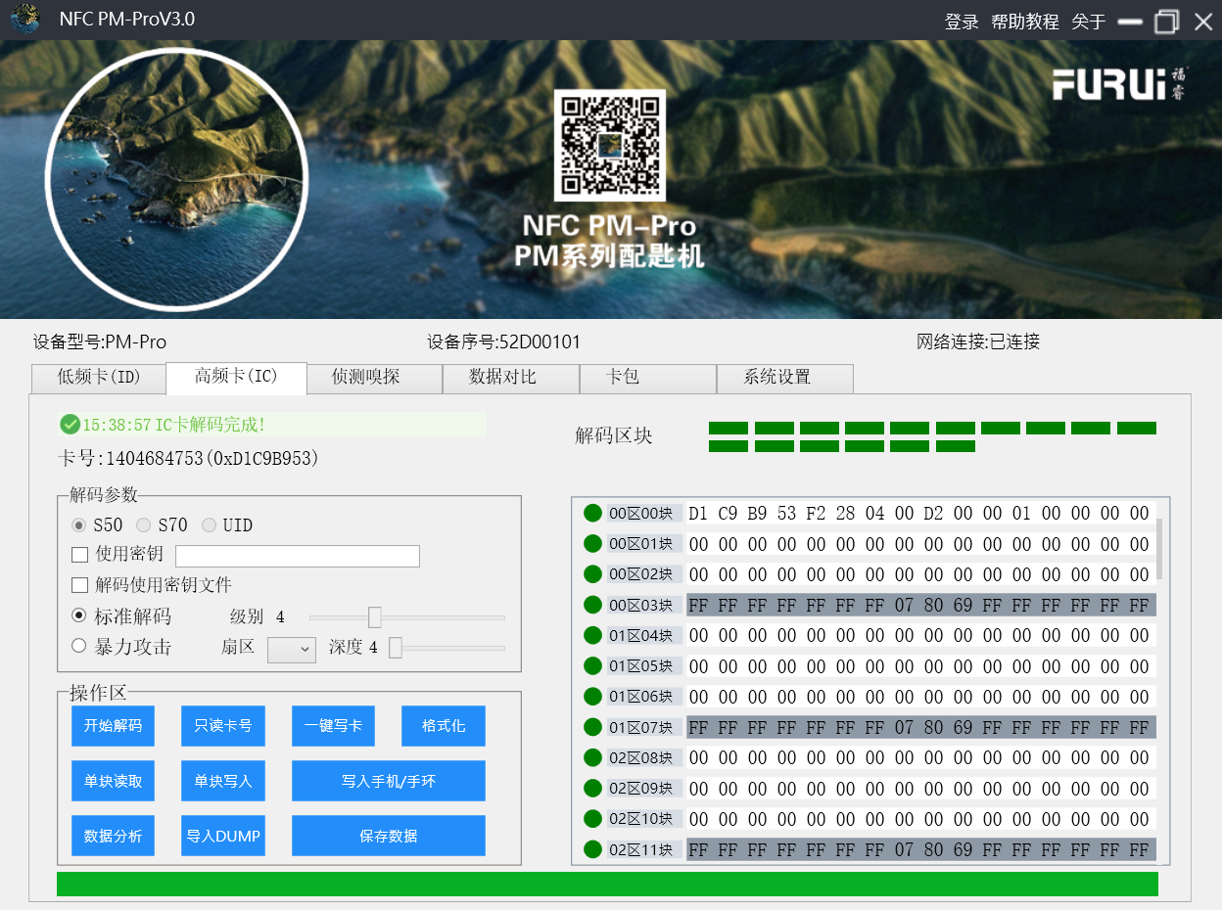
Task: Click green status dot for 01区04块
Action: coord(592,635)
